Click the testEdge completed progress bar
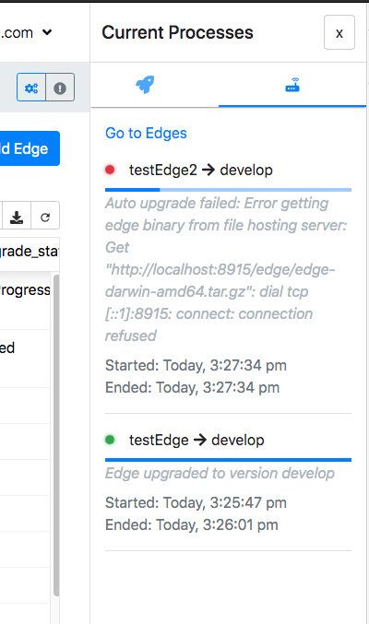 point(228,460)
